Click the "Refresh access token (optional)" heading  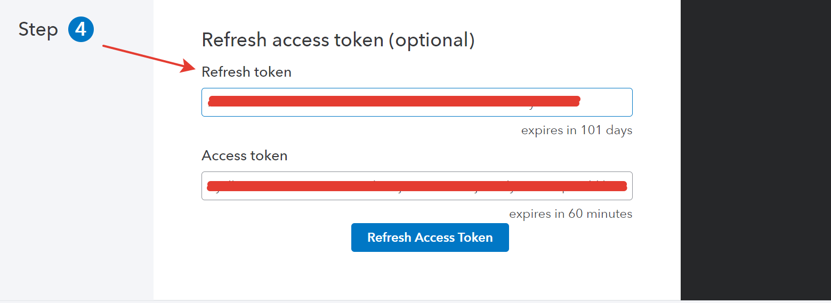(338, 40)
